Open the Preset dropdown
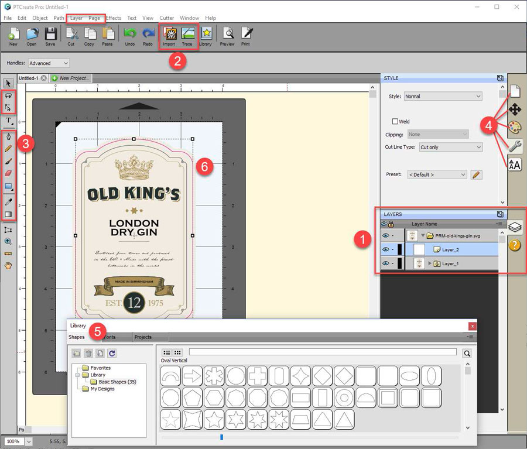The width and height of the screenshot is (527, 449). [437, 175]
